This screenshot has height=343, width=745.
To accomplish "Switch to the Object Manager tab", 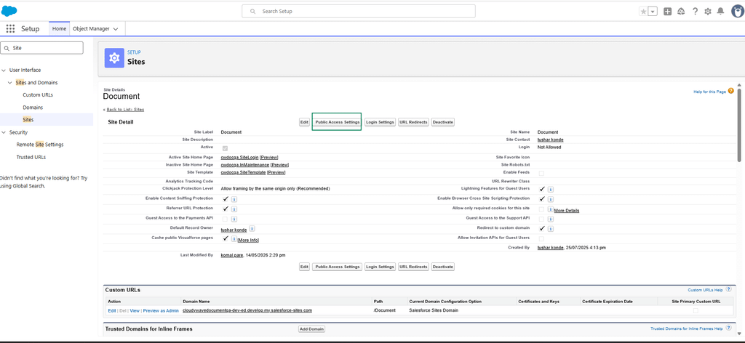I will [x=91, y=28].
